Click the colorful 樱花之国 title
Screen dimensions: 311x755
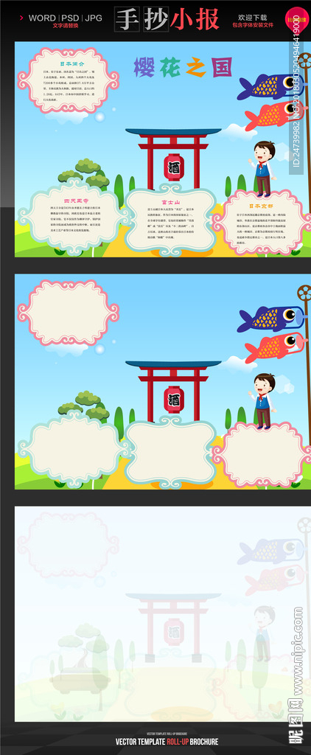[183, 68]
